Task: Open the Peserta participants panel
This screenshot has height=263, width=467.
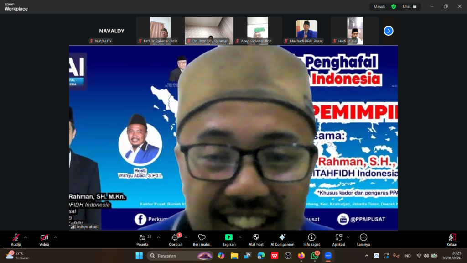Action: pyautogui.click(x=143, y=240)
